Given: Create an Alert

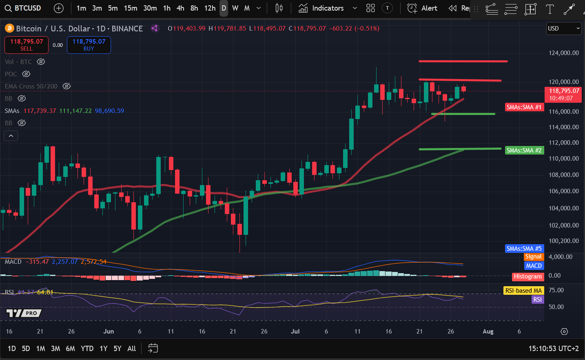Looking at the screenshot, I should coord(422,8).
